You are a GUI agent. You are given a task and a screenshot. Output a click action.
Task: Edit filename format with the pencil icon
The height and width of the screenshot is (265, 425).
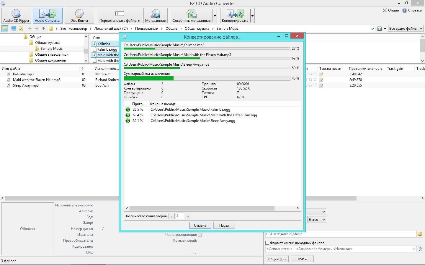[x=420, y=249]
